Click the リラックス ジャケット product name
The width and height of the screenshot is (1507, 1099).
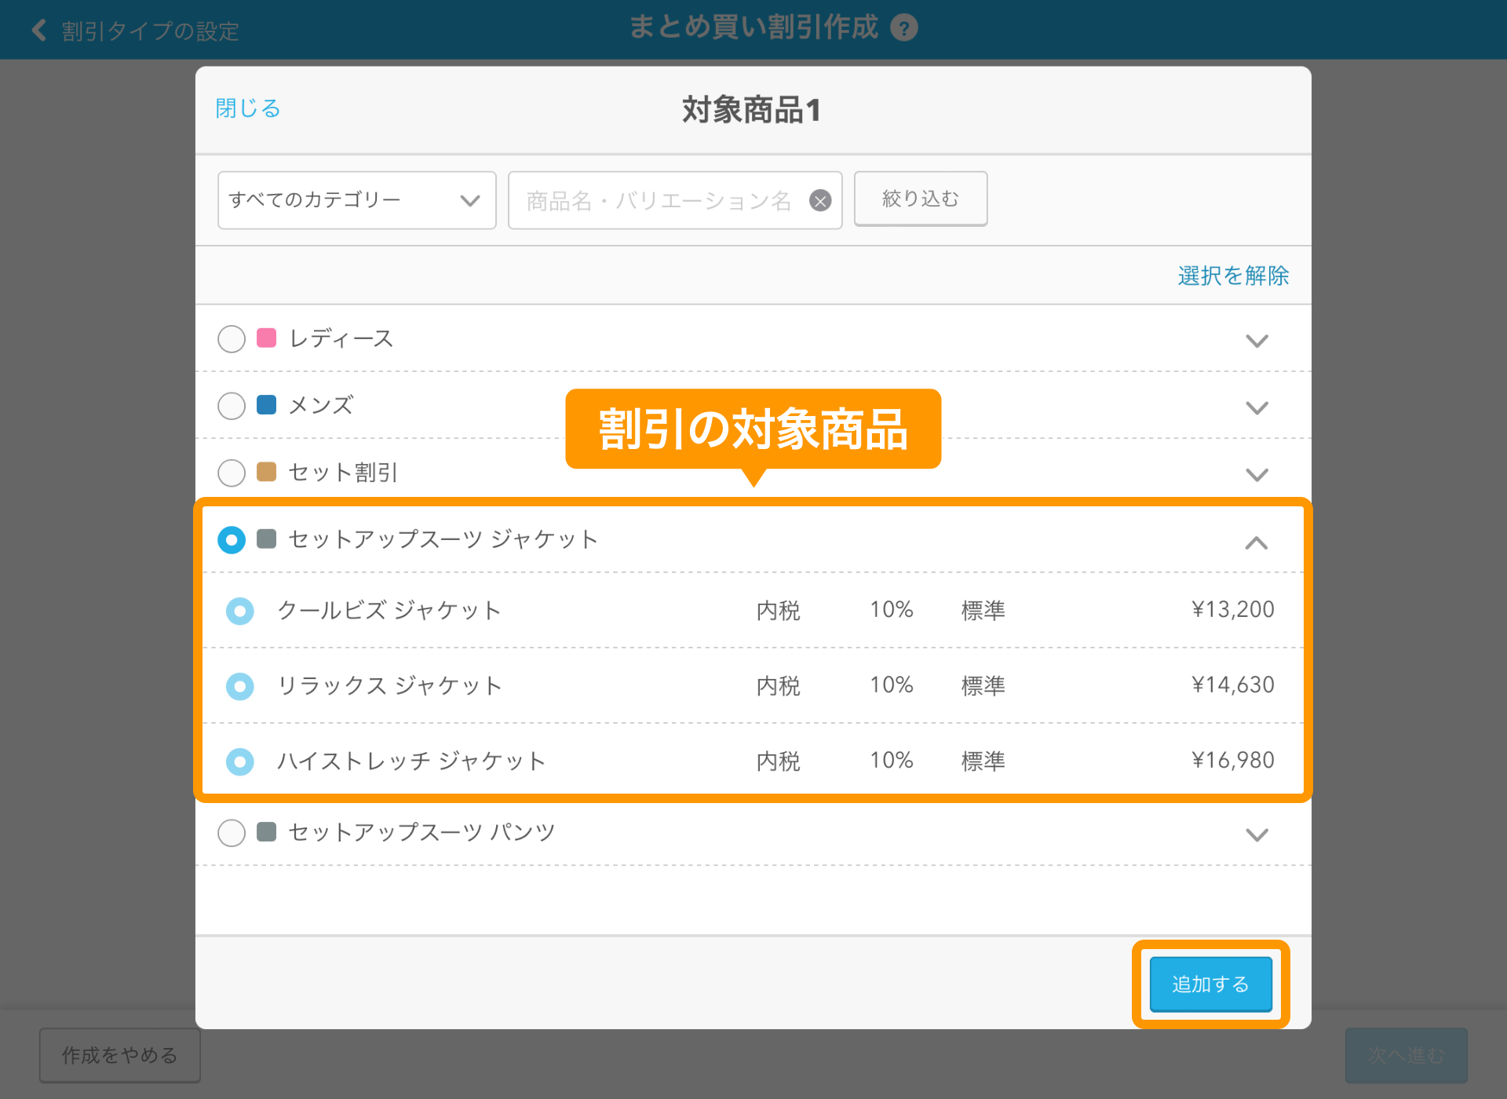[x=390, y=685]
